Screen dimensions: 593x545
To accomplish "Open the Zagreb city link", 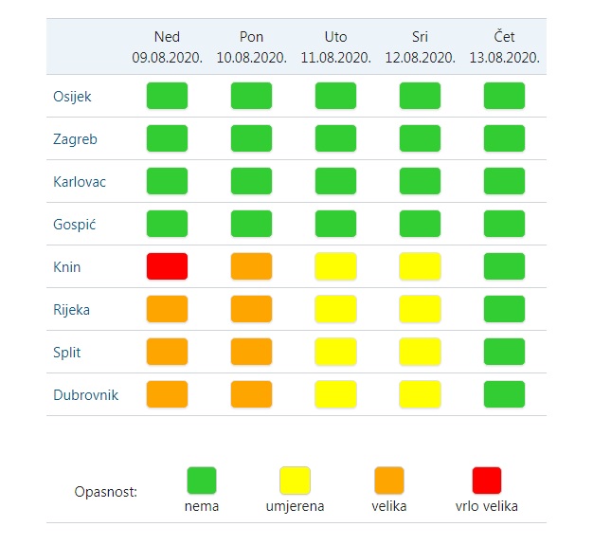I will pyautogui.click(x=75, y=139).
